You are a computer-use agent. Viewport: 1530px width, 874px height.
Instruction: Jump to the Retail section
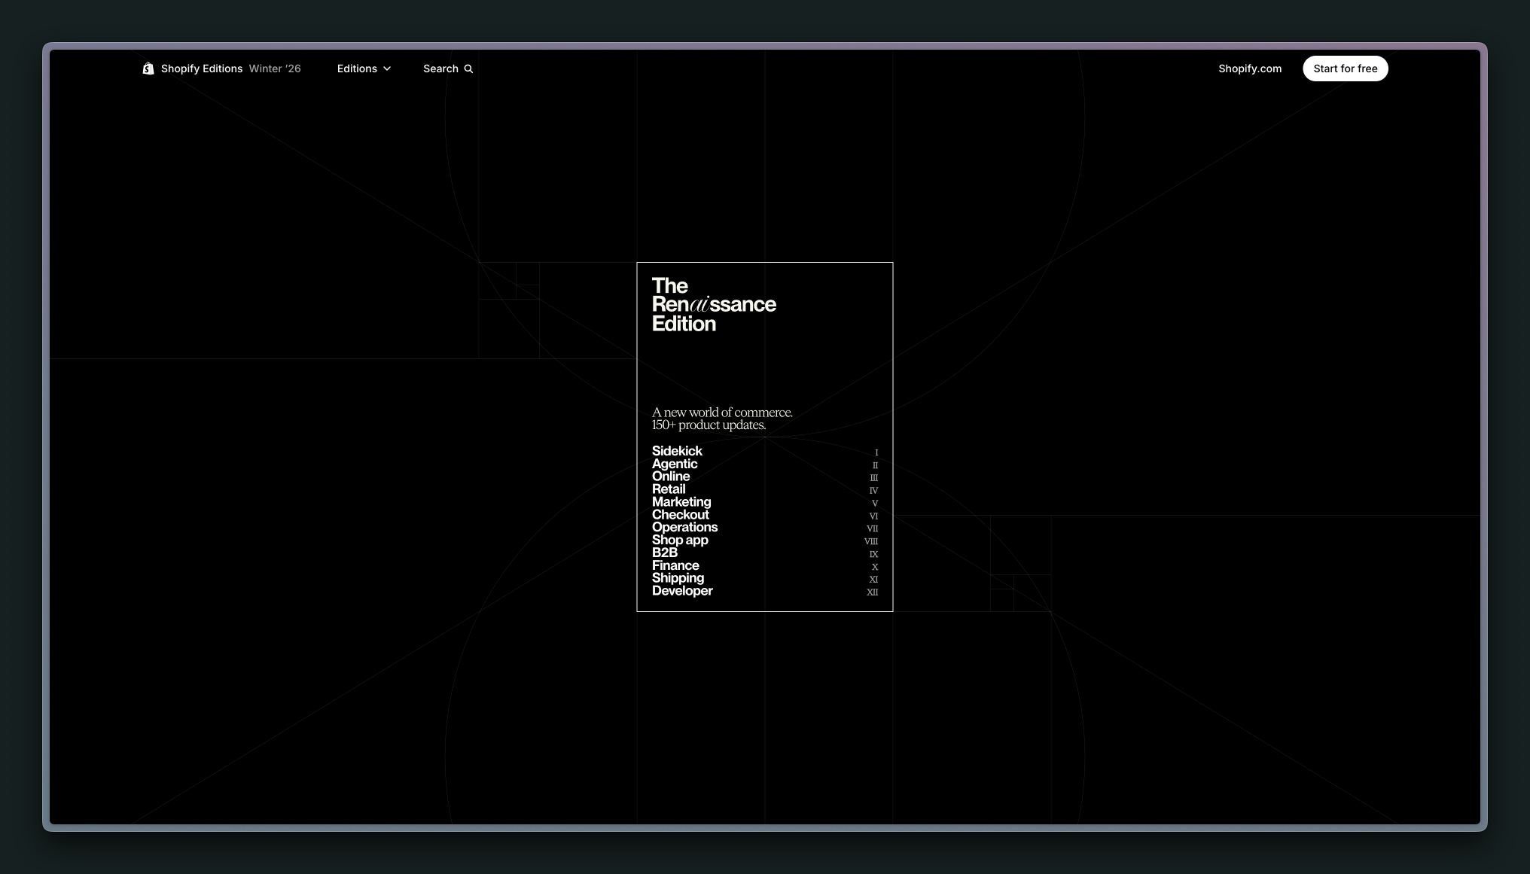(x=668, y=489)
